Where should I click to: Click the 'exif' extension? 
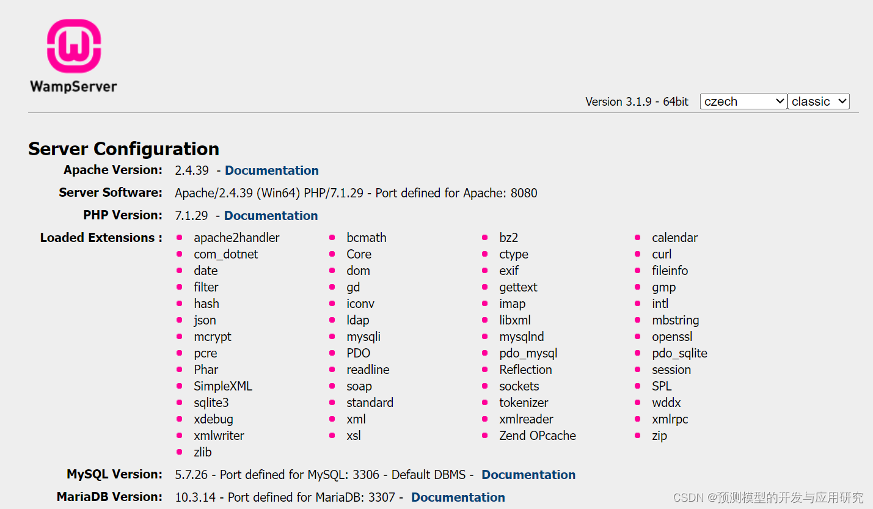tap(509, 271)
